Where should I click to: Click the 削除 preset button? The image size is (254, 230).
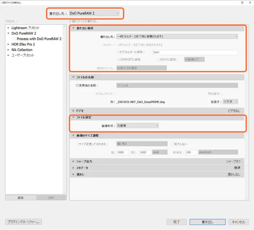(x=51, y=198)
